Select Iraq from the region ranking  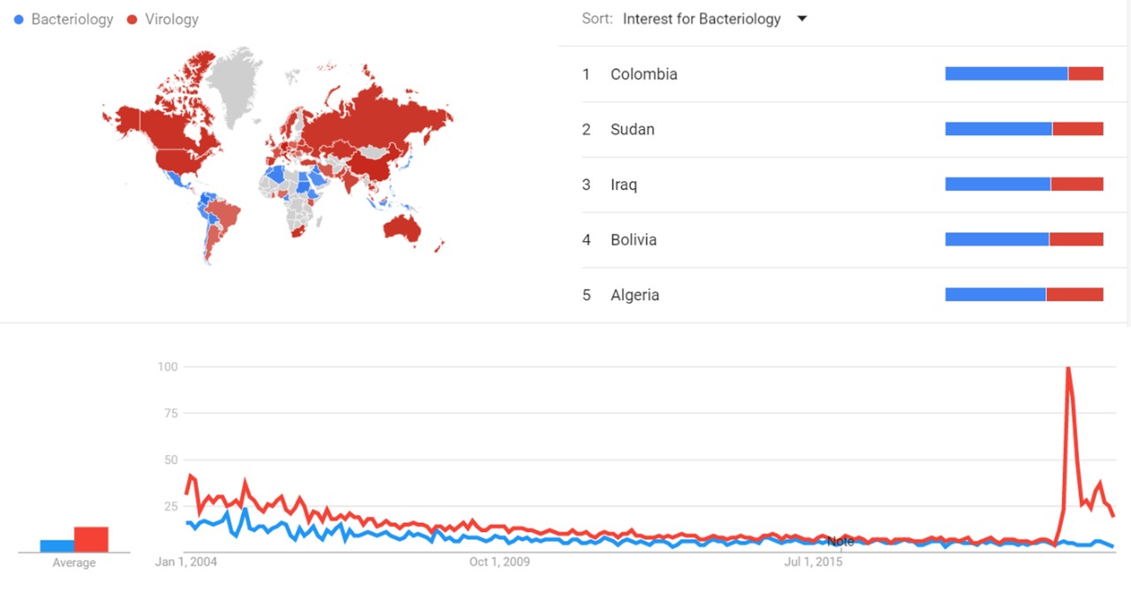coord(624,185)
